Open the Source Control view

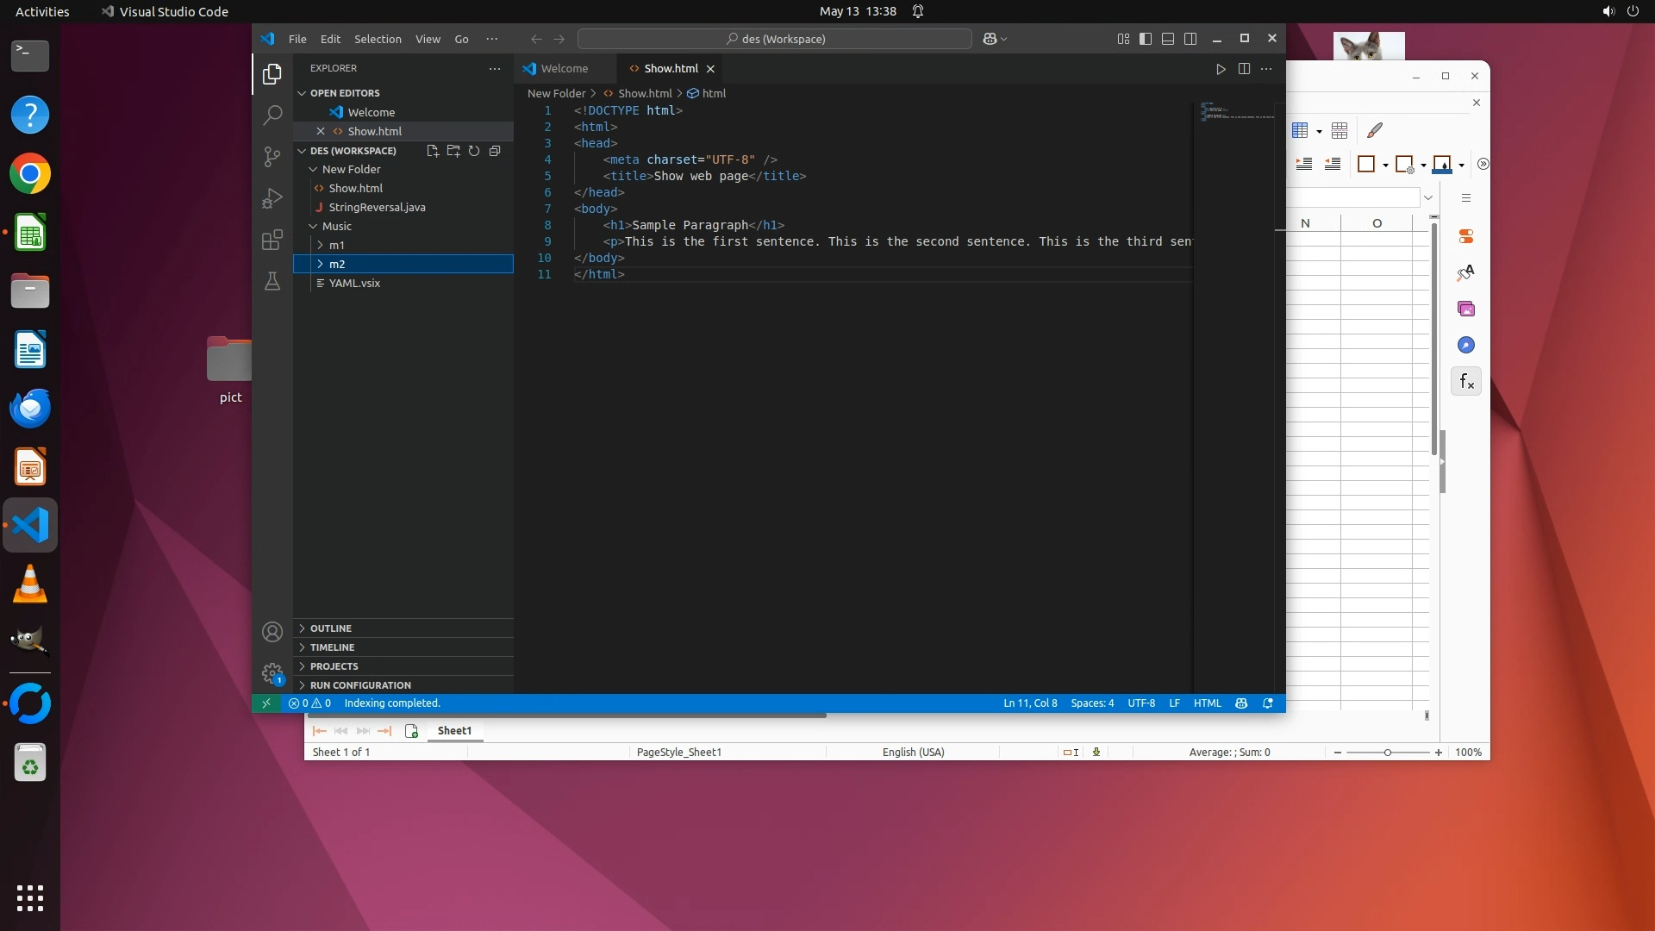pyautogui.click(x=272, y=156)
